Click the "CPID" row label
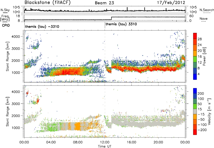The width and height of the screenshot is (214, 148). coord(6,25)
